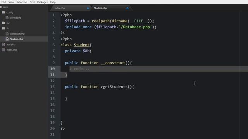Collapse the sams project root folder
This screenshot has width=248, height=139.
tap(5, 7)
